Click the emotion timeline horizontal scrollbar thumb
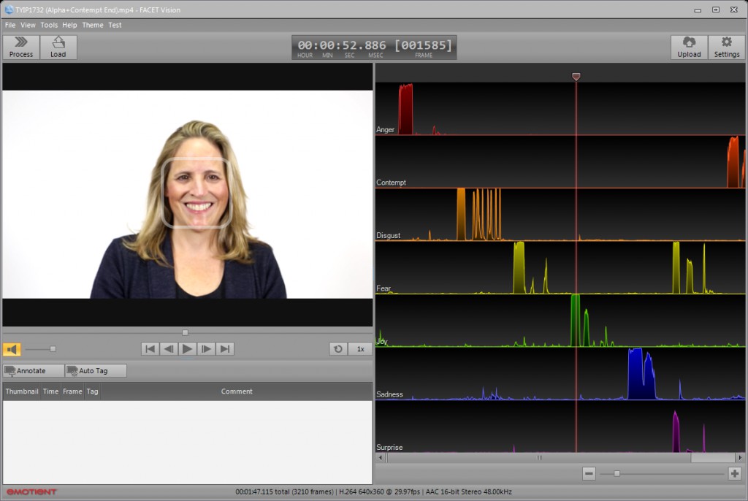Viewport: 748px width, 501px height. [x=539, y=458]
